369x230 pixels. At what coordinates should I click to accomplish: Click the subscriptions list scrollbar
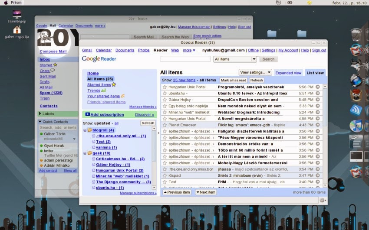pyautogui.click(x=154, y=158)
